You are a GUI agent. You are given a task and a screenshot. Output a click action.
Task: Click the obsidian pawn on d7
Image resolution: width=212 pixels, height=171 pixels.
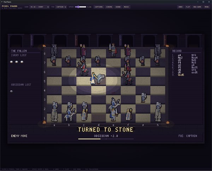coord(98,61)
